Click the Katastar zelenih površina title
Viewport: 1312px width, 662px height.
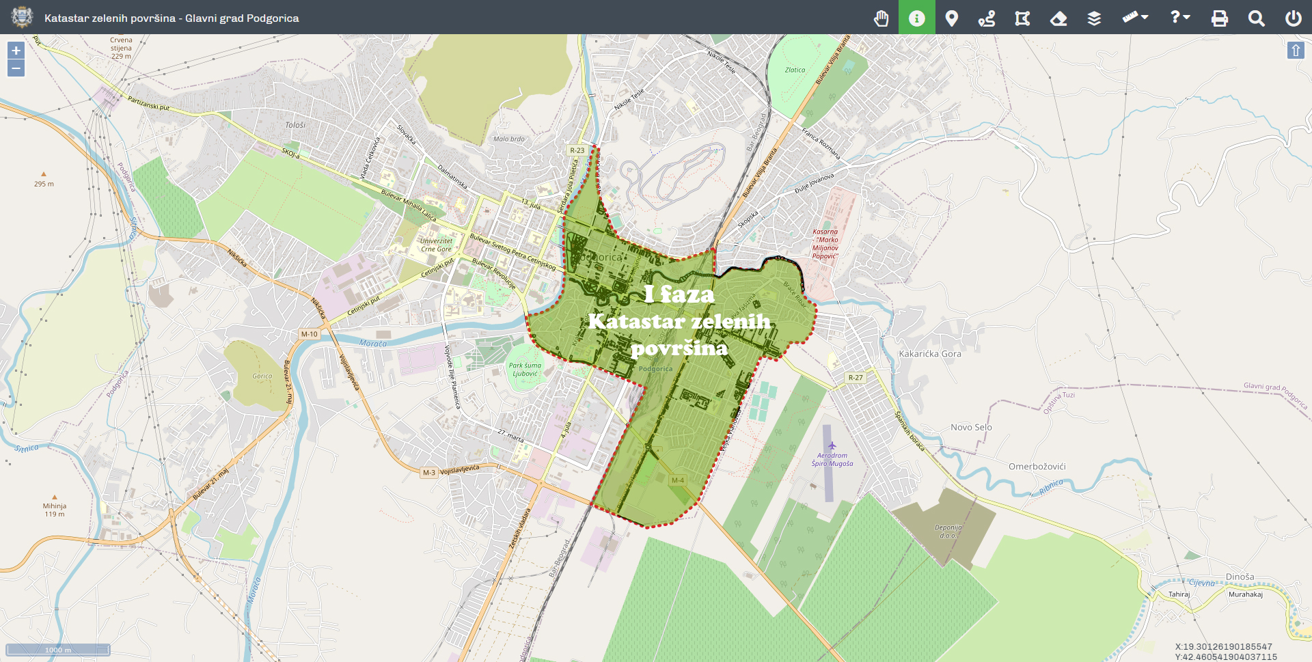tap(172, 18)
